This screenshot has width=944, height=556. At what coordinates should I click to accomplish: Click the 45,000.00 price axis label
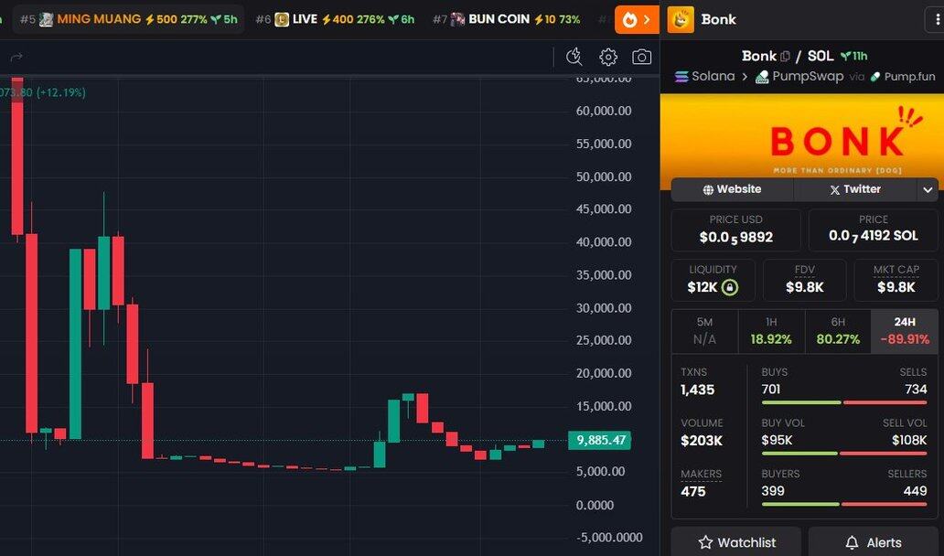(604, 209)
